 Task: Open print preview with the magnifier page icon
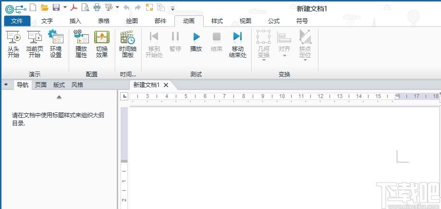pos(85,8)
